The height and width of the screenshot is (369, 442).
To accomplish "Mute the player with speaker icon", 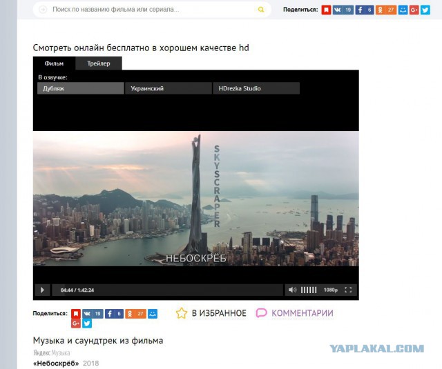I will (292, 290).
